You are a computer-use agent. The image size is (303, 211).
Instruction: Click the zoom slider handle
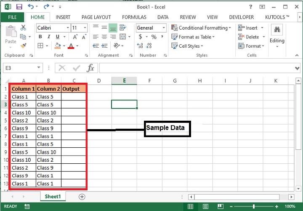coord(254,206)
